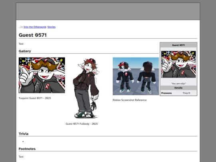
Task: Click the Tuxpaint Guest 0571 gallery image
Action: coord(42,75)
